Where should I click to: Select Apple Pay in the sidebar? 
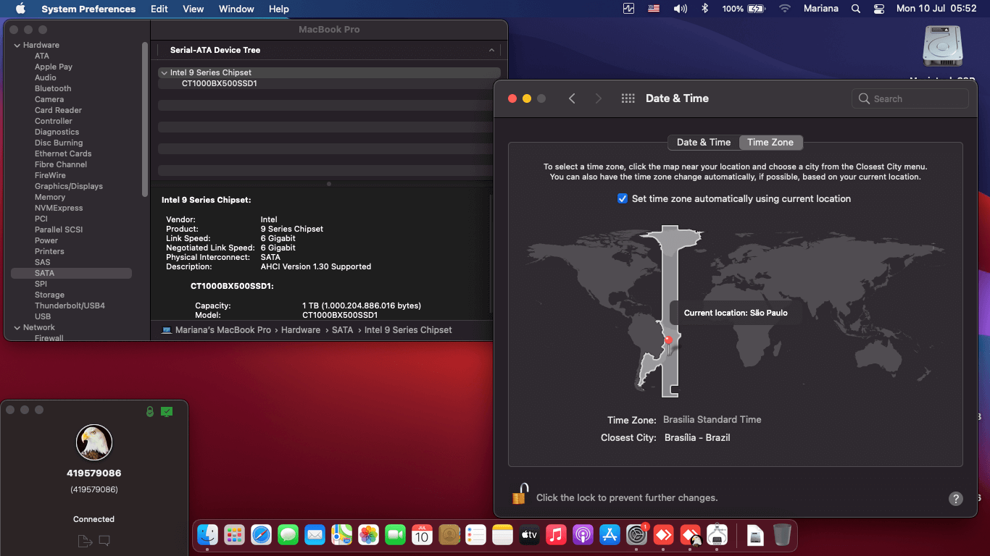pyautogui.click(x=54, y=67)
